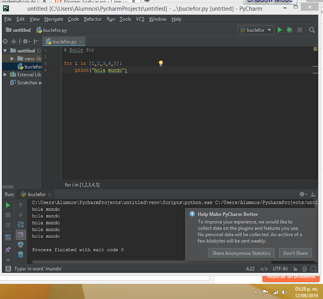The image size is (323, 299).
Task: Select Scratches and Consoles item
Action: tap(26, 82)
